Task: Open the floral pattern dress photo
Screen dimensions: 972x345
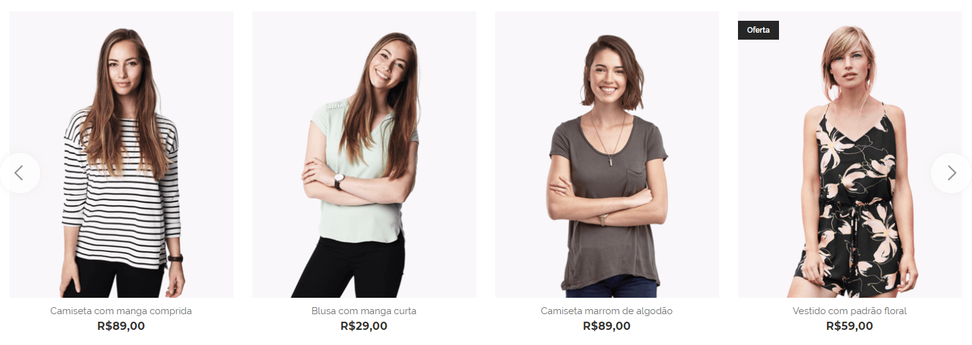Action: tap(850, 154)
